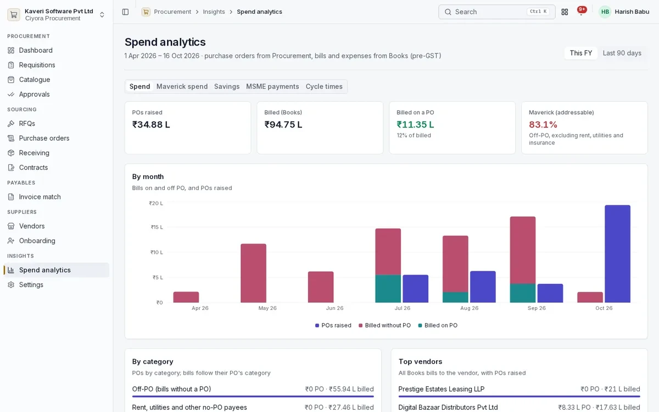Screen dimensions: 659x412
Task: Open the Savings tab
Action: [x=227, y=87]
